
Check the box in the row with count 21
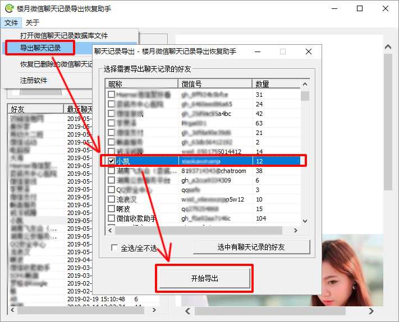[111, 133]
